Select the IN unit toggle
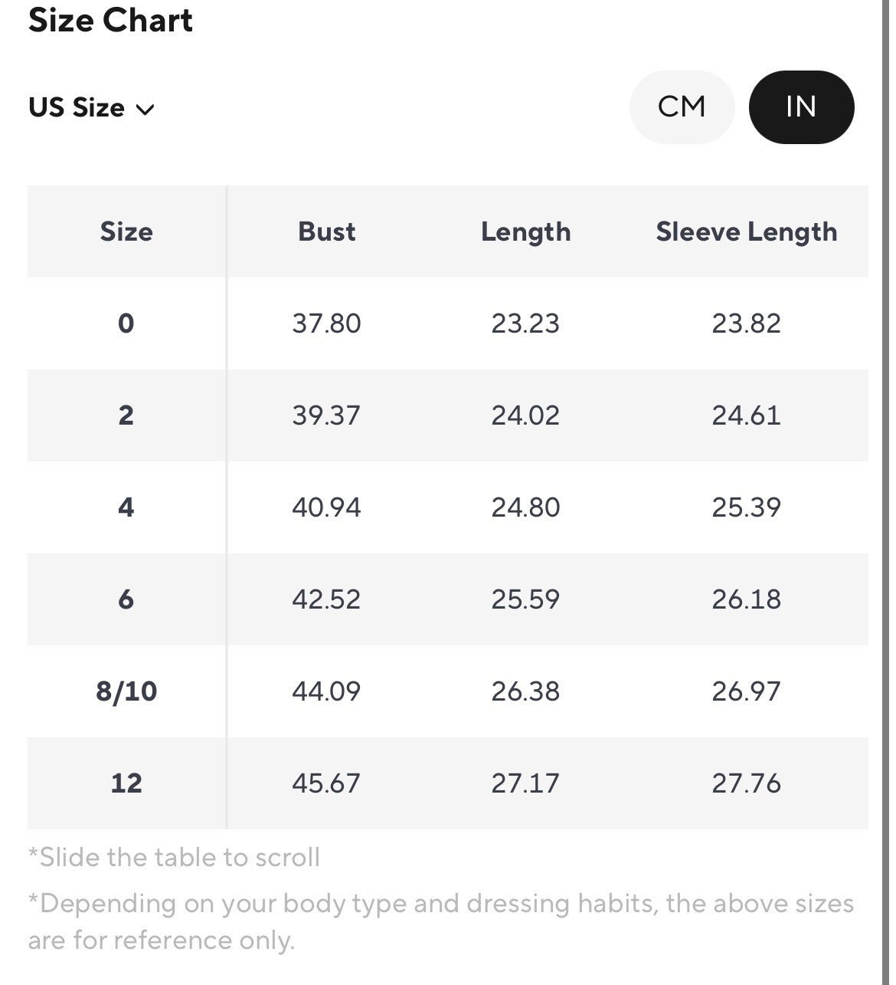The image size is (896, 985). point(801,107)
